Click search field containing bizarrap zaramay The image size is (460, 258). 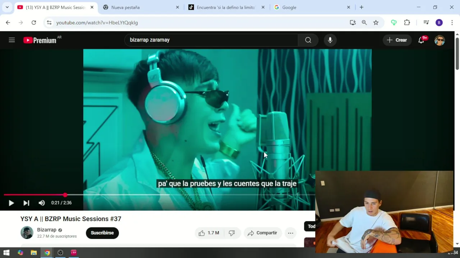[x=211, y=40]
